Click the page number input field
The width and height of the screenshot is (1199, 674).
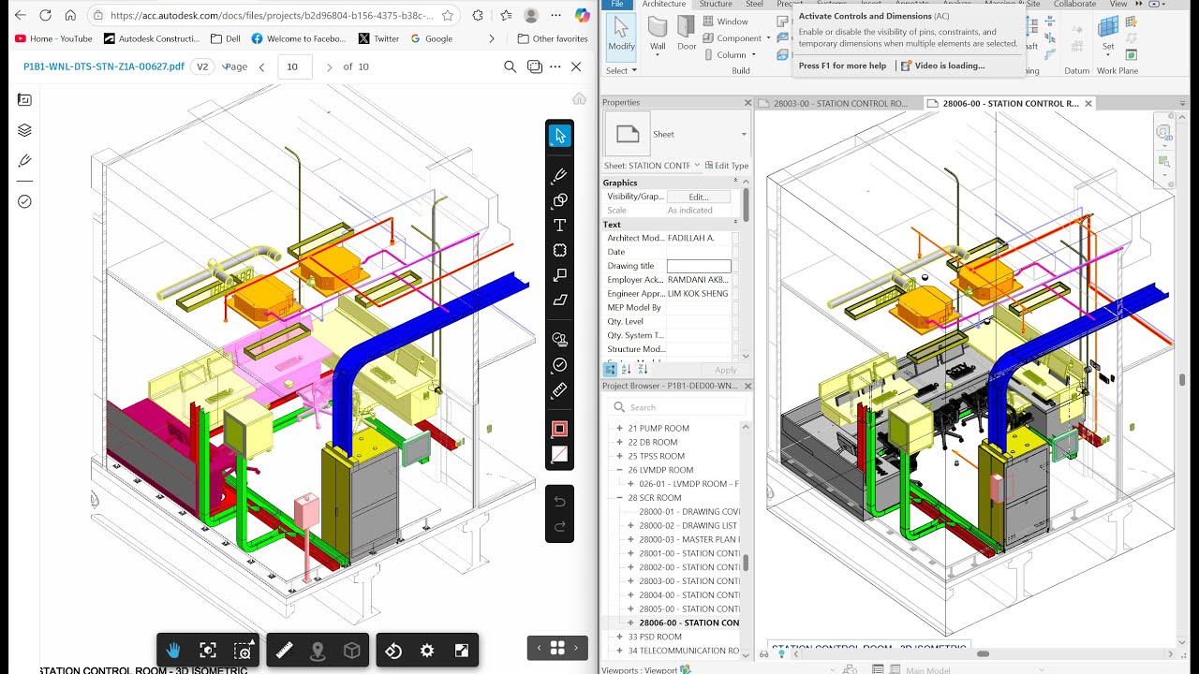coord(294,66)
